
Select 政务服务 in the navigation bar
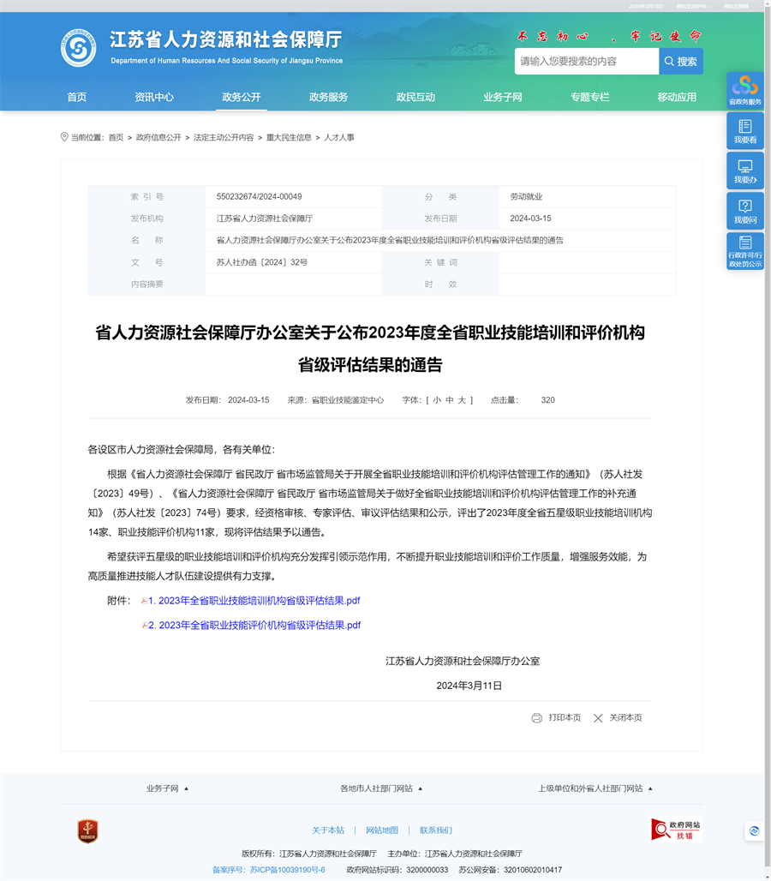pyautogui.click(x=328, y=97)
